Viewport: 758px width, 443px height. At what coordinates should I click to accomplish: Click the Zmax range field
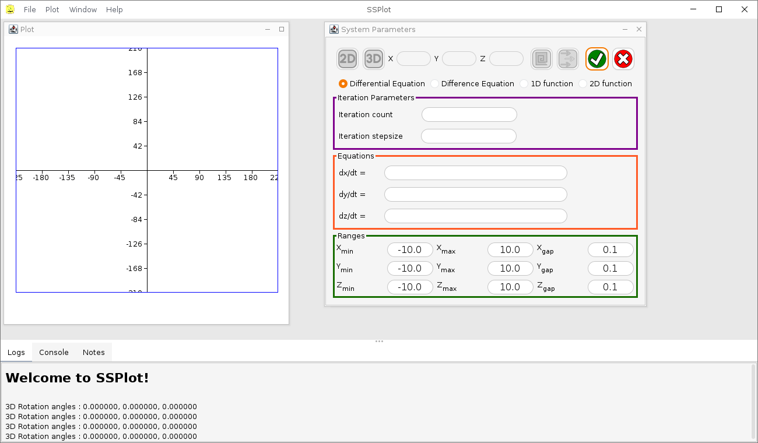(510, 287)
